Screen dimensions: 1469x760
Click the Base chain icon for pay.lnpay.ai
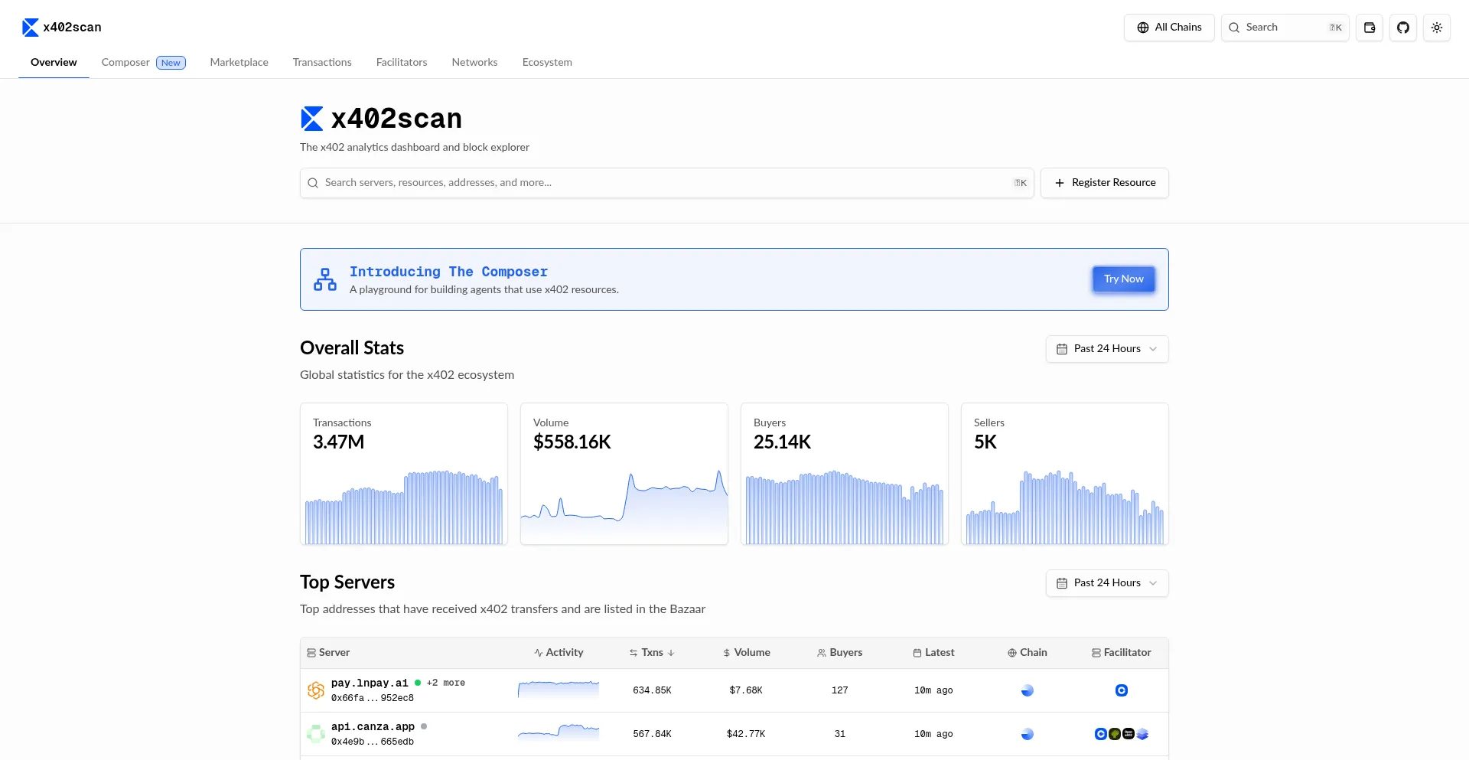pyautogui.click(x=1027, y=690)
